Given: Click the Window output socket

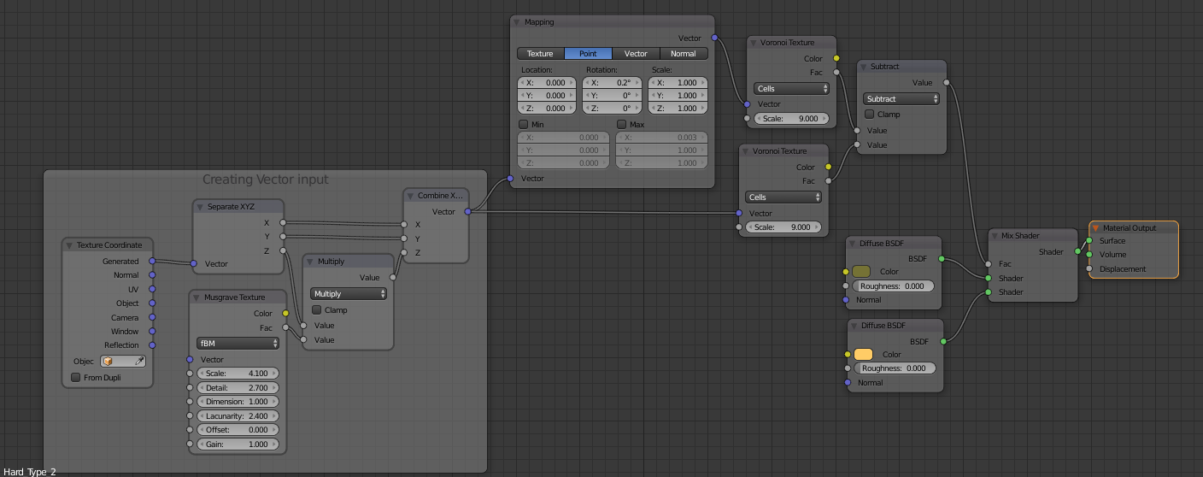Looking at the screenshot, I should click(x=152, y=331).
